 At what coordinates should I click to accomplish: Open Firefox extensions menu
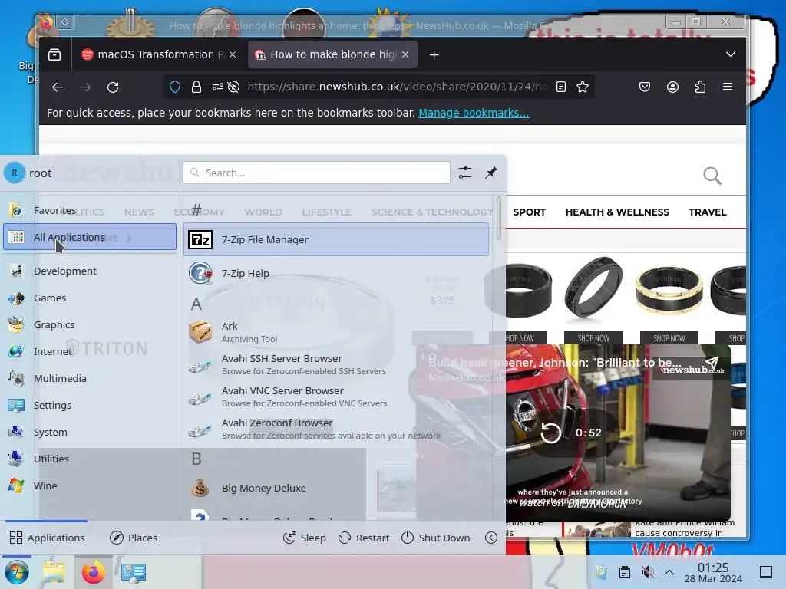point(700,87)
